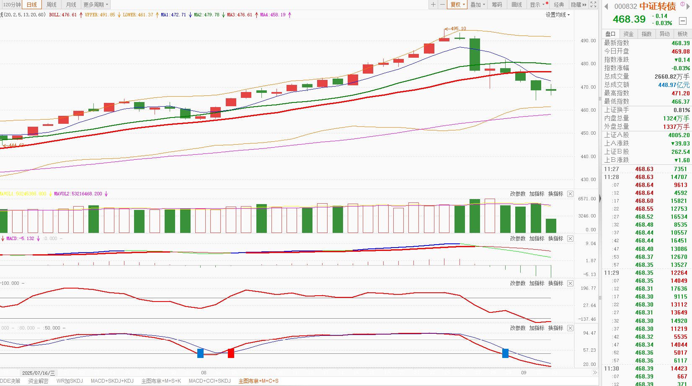Click the pink circled badge beside 中证转债
The image size is (692, 386).
[682, 4]
